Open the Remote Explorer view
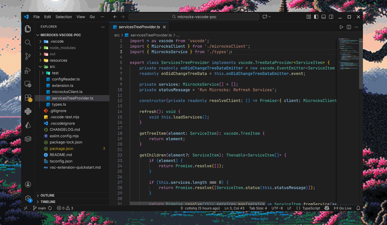Viewport: 387px width, 225px height. click(x=28, y=84)
